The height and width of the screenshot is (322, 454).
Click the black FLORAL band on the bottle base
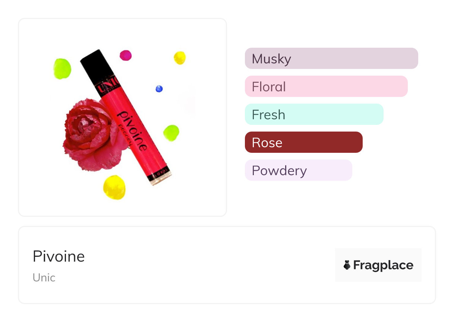pos(160,175)
